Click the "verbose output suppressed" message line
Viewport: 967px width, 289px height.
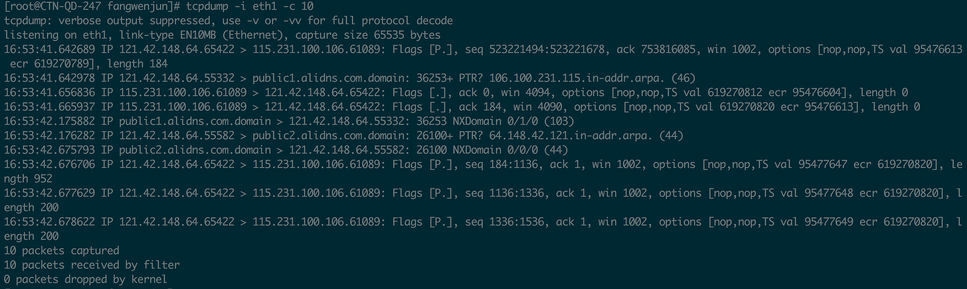(x=228, y=20)
